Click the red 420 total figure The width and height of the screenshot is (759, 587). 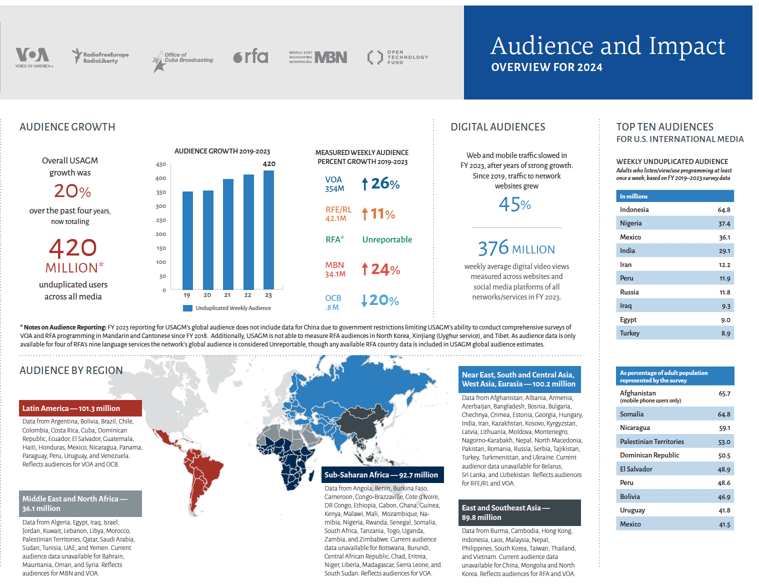(73, 248)
